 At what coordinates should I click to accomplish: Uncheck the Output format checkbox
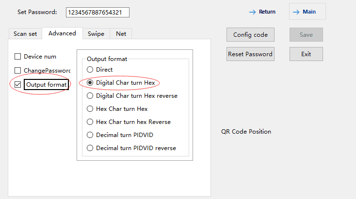[18, 85]
